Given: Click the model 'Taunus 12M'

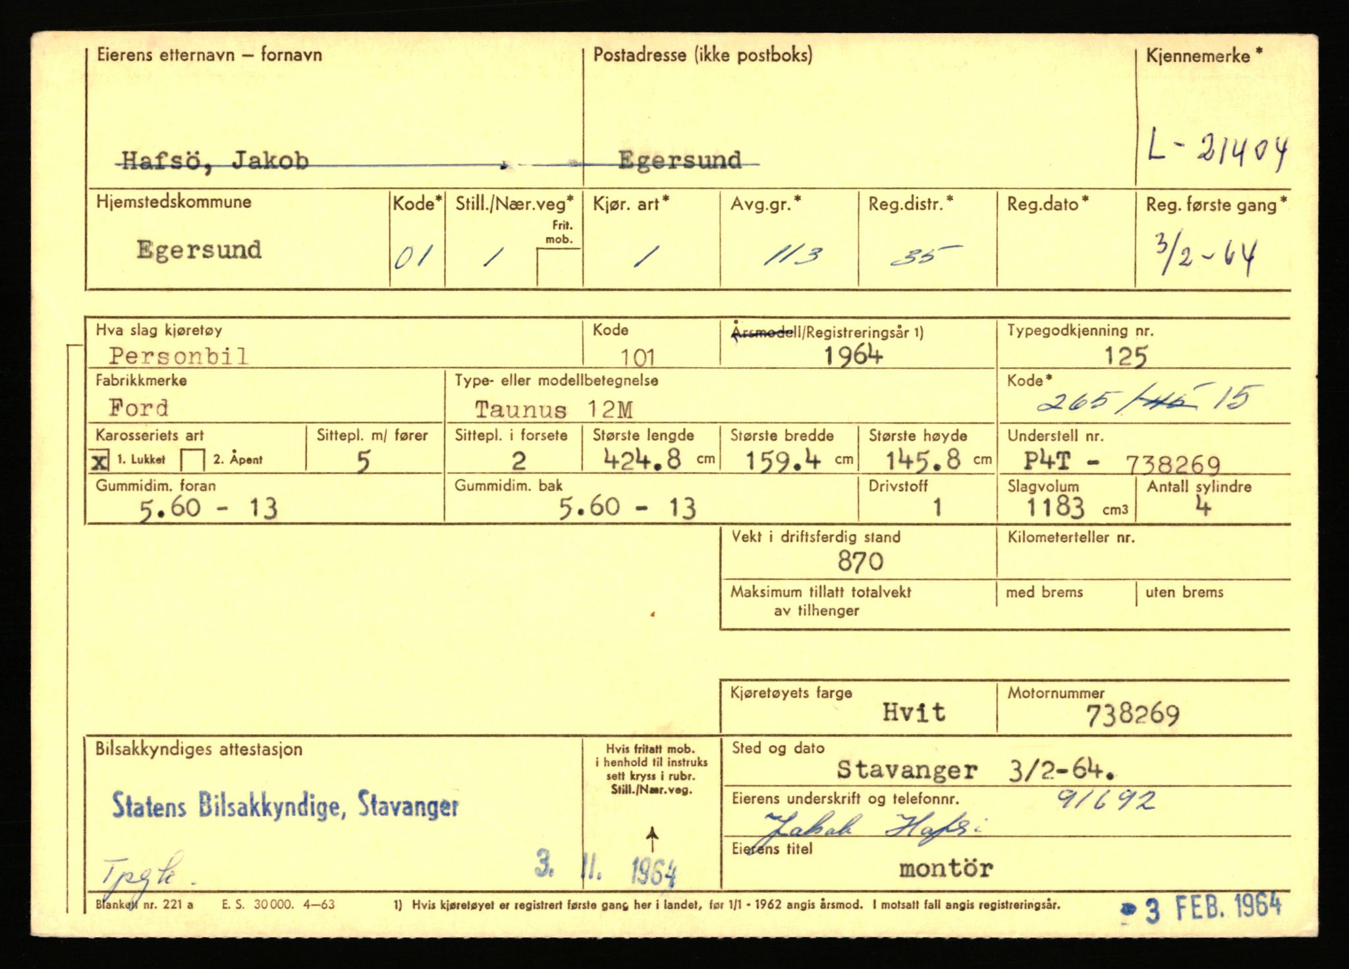Looking at the screenshot, I should click(554, 410).
